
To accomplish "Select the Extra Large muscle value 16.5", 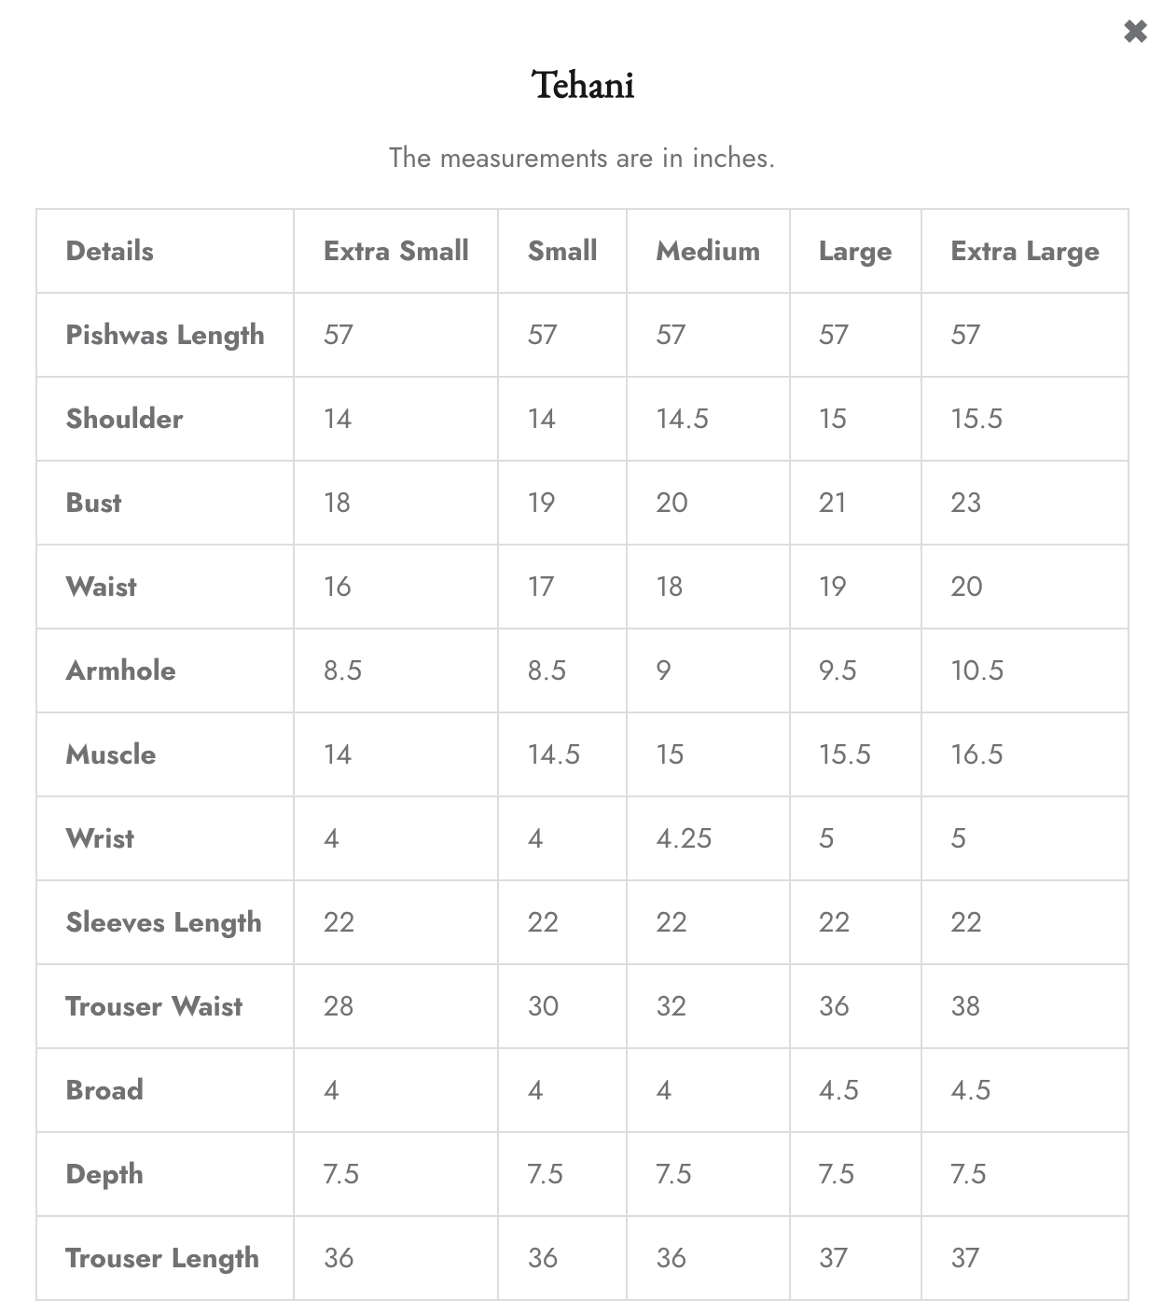I will [x=976, y=754].
